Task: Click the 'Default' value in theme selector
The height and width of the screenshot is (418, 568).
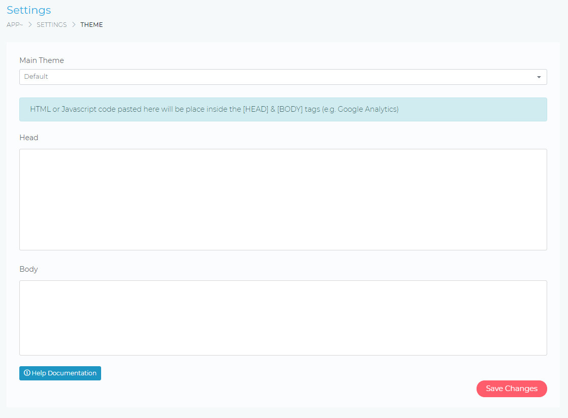Action: point(36,77)
